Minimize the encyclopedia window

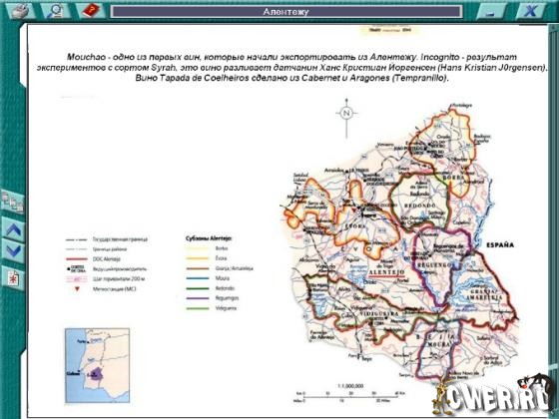click(491, 11)
